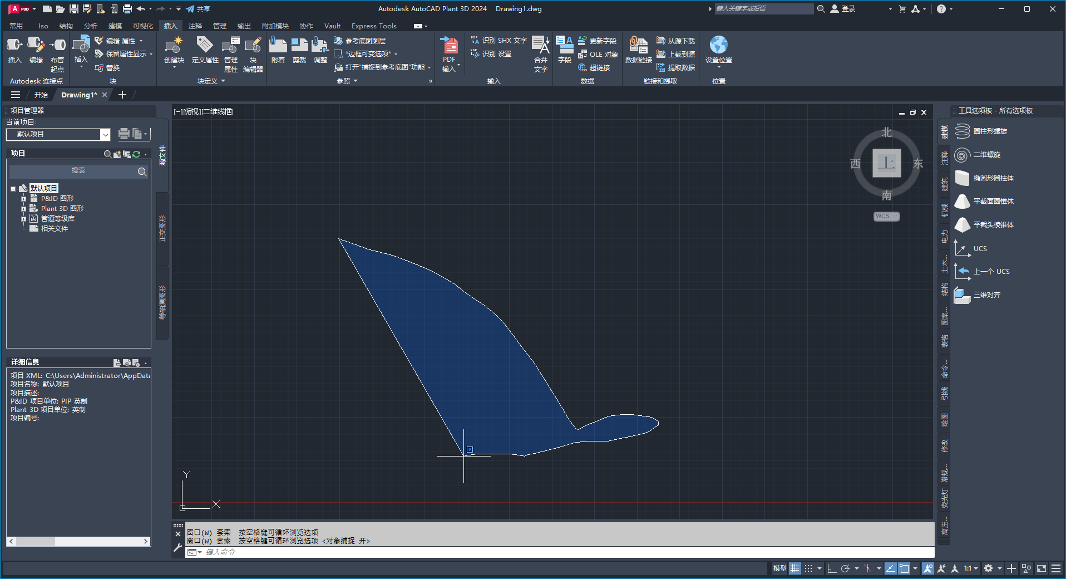Click the New drawing icon
Screen dimensions: 1066x579
(x=47, y=9)
